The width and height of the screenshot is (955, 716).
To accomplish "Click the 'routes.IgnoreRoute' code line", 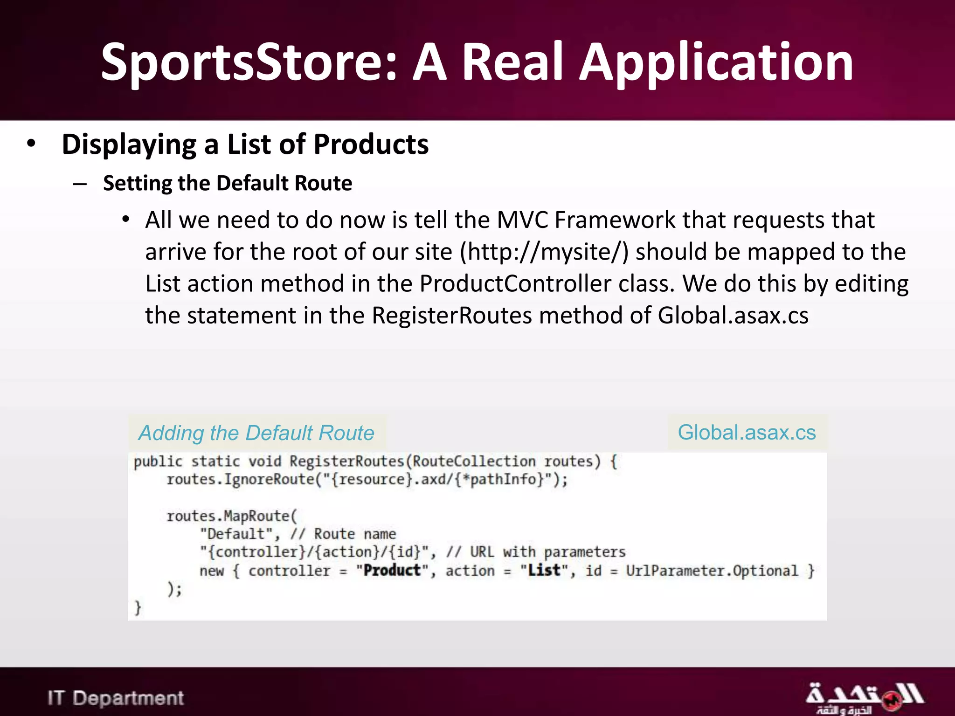I will coord(367,480).
